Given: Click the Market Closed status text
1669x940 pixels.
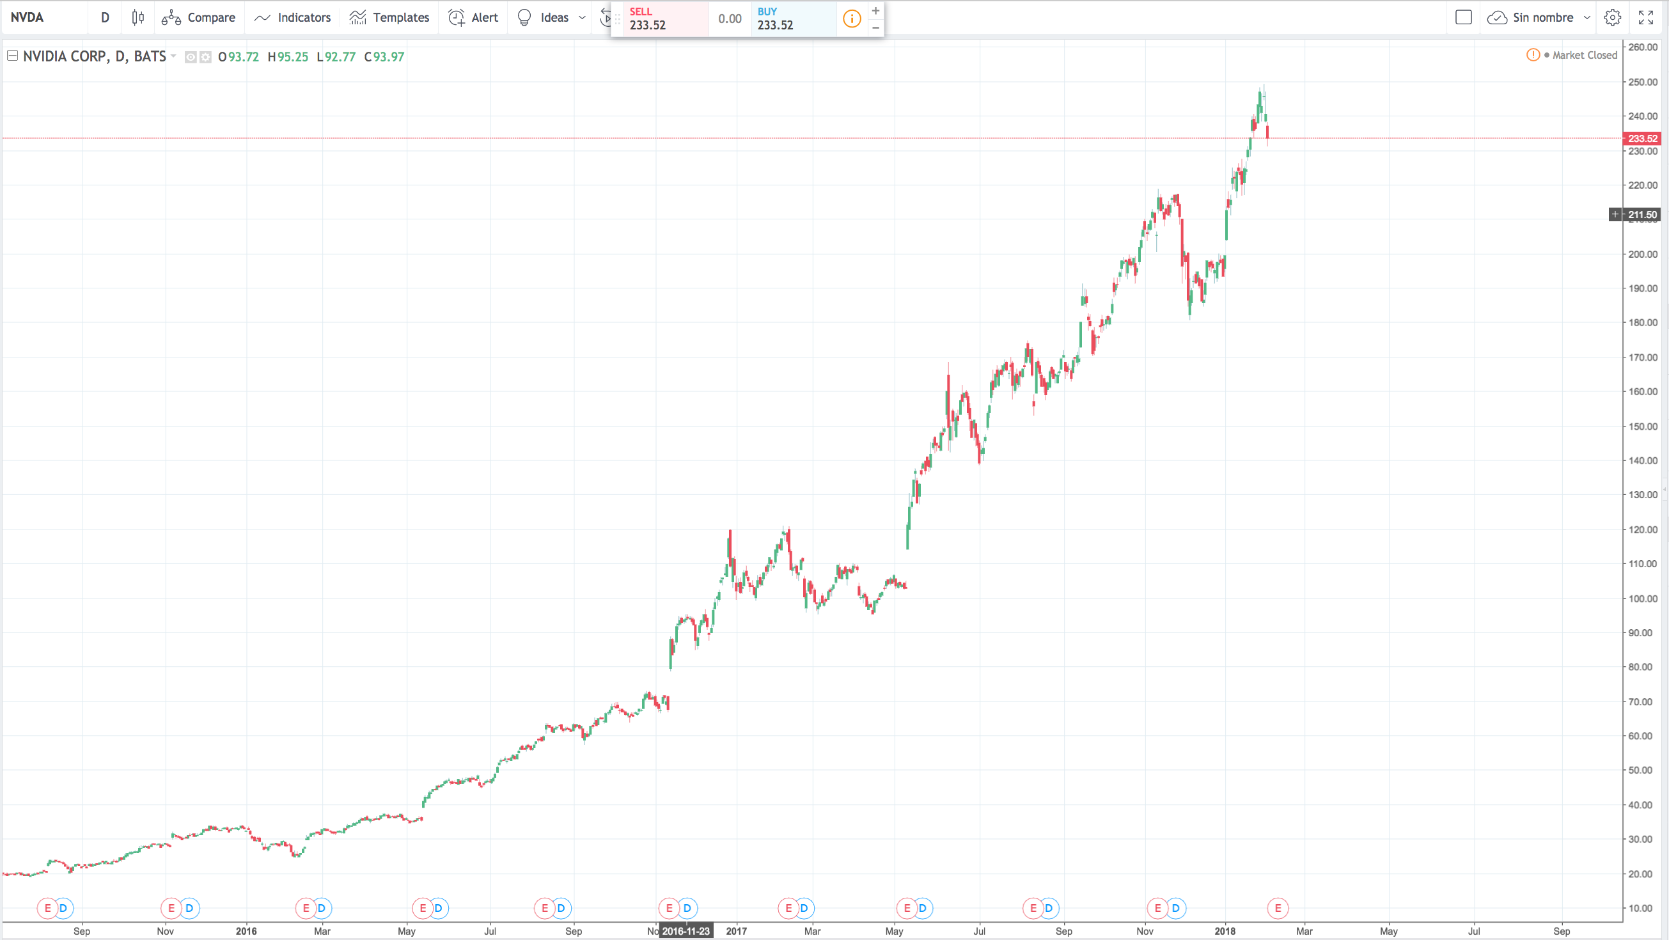Looking at the screenshot, I should click(x=1585, y=55).
